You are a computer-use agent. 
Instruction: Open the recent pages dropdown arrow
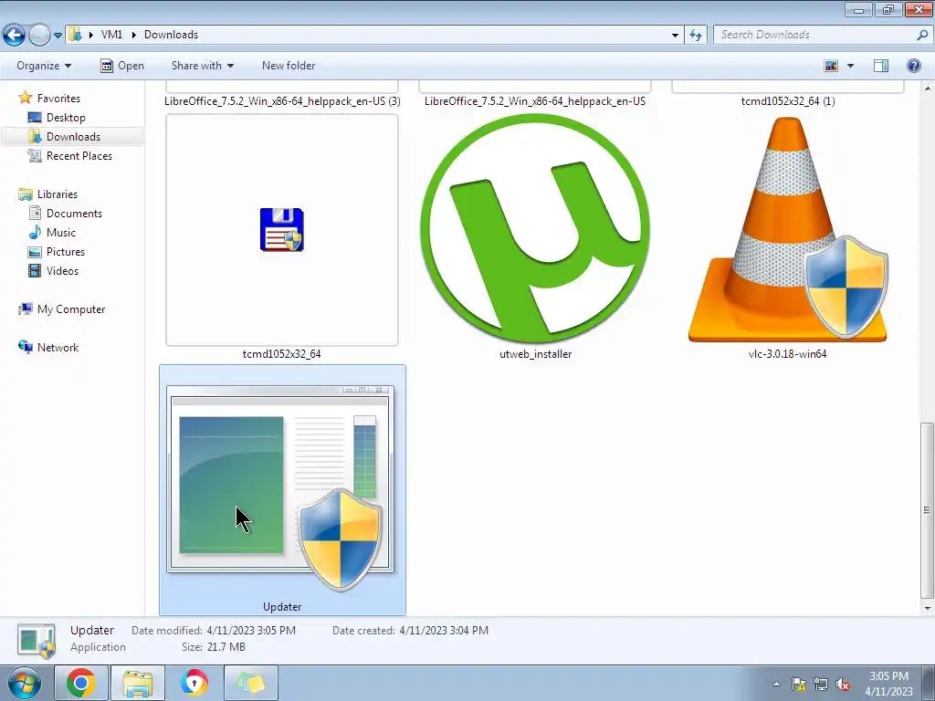(58, 36)
